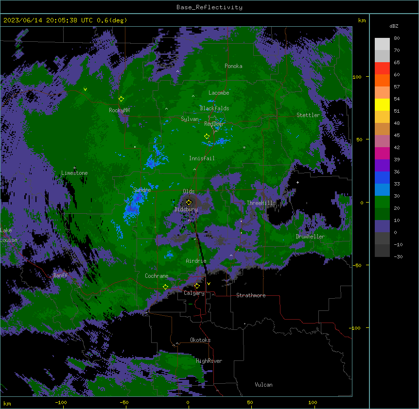Click the Sylvan label
This screenshot has height=409, width=419.
click(190, 119)
